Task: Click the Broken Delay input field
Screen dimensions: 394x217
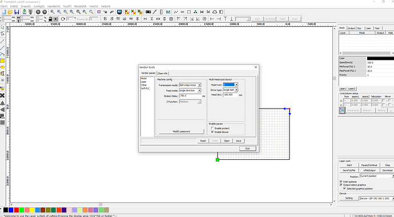Action: coord(190,96)
